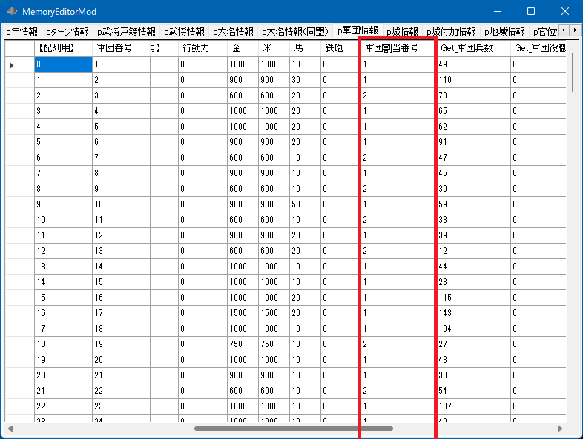Click the MemoryEditorMod app icon in title bar
583x439 pixels.
point(12,12)
